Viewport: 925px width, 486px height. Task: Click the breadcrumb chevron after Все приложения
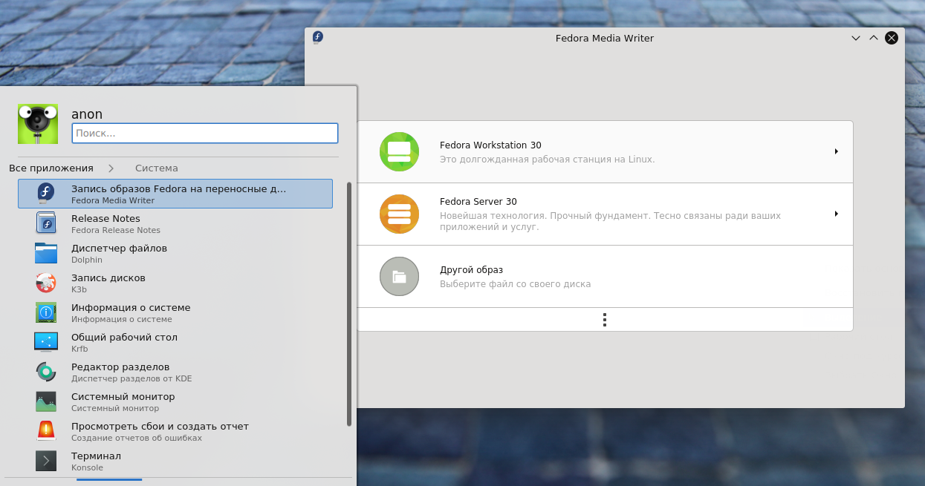pyautogui.click(x=111, y=168)
